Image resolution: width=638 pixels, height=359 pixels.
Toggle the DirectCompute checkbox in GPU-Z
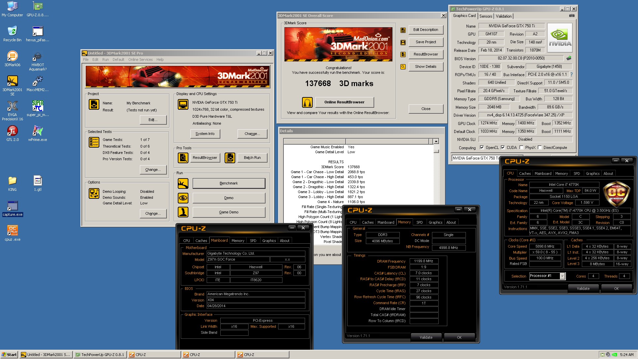click(x=540, y=148)
